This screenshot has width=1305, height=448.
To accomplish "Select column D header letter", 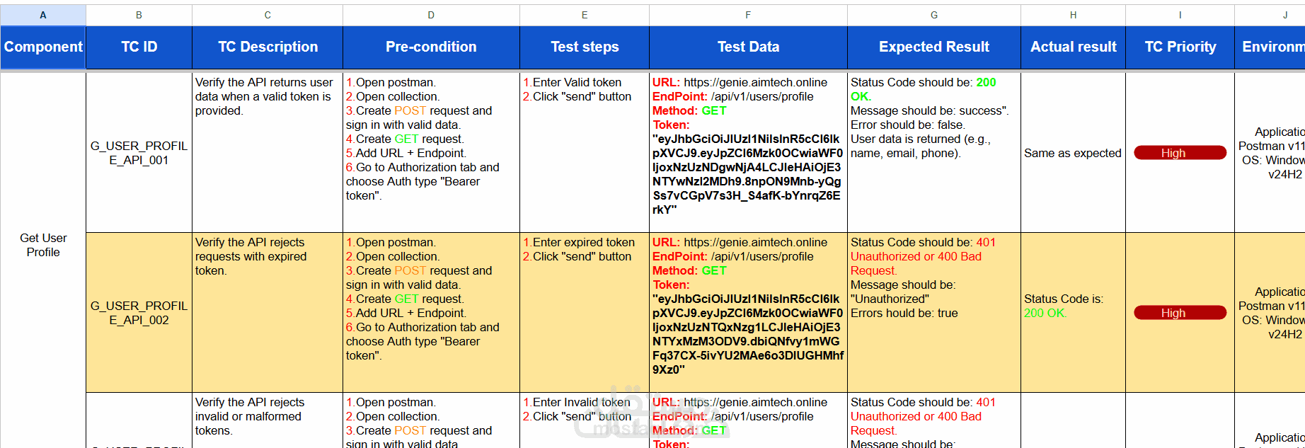I will pyautogui.click(x=431, y=15).
